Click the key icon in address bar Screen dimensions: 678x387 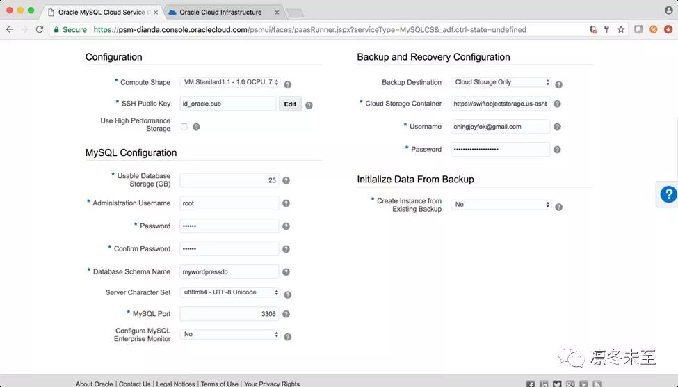pyautogui.click(x=606, y=29)
